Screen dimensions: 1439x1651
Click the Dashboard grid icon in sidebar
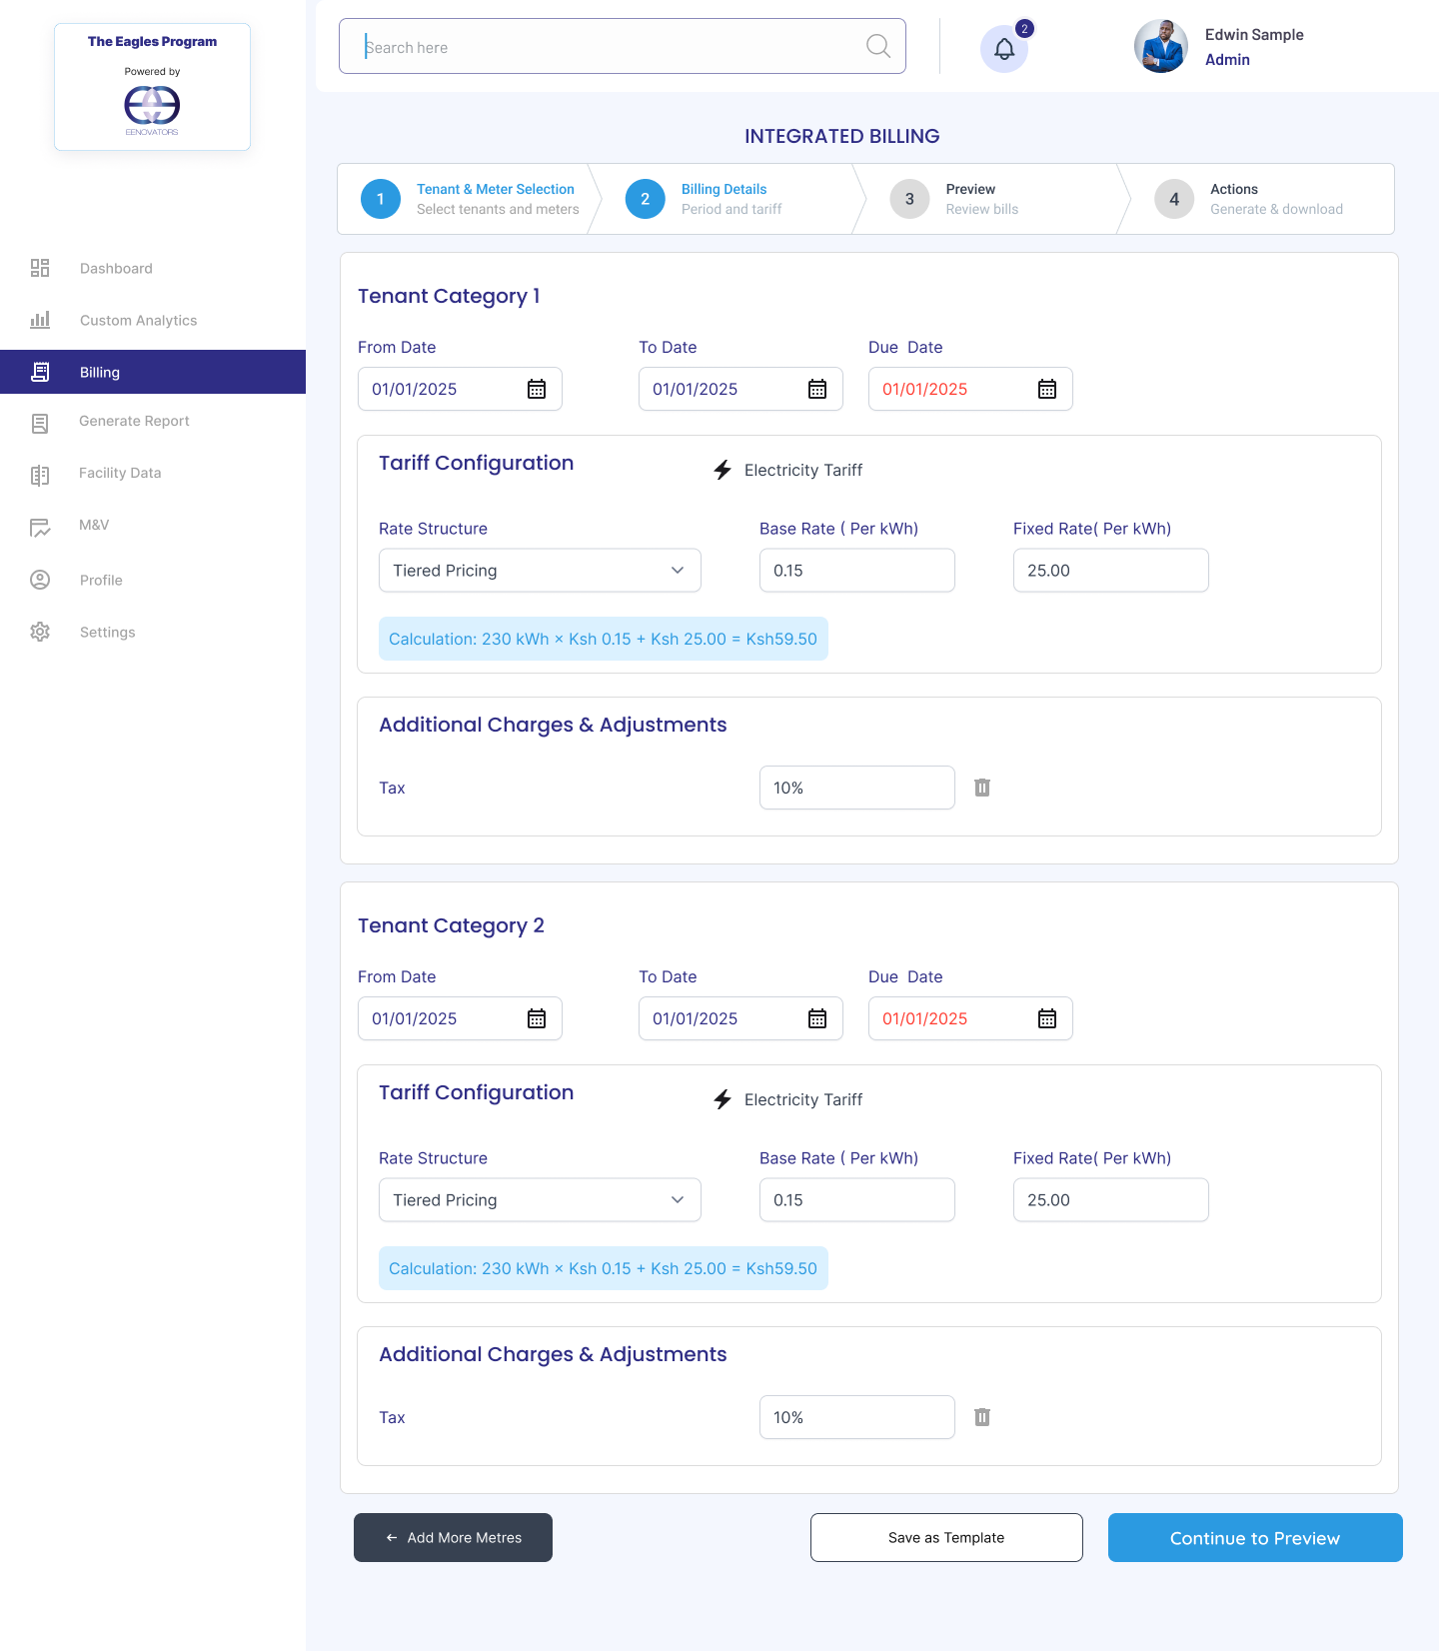(x=40, y=268)
